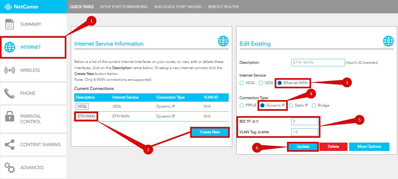Click the Parental Control padlock icon

(x=10, y=116)
